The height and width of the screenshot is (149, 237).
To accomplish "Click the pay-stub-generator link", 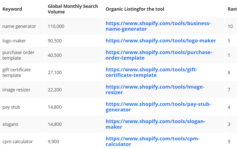I will point(158,107).
